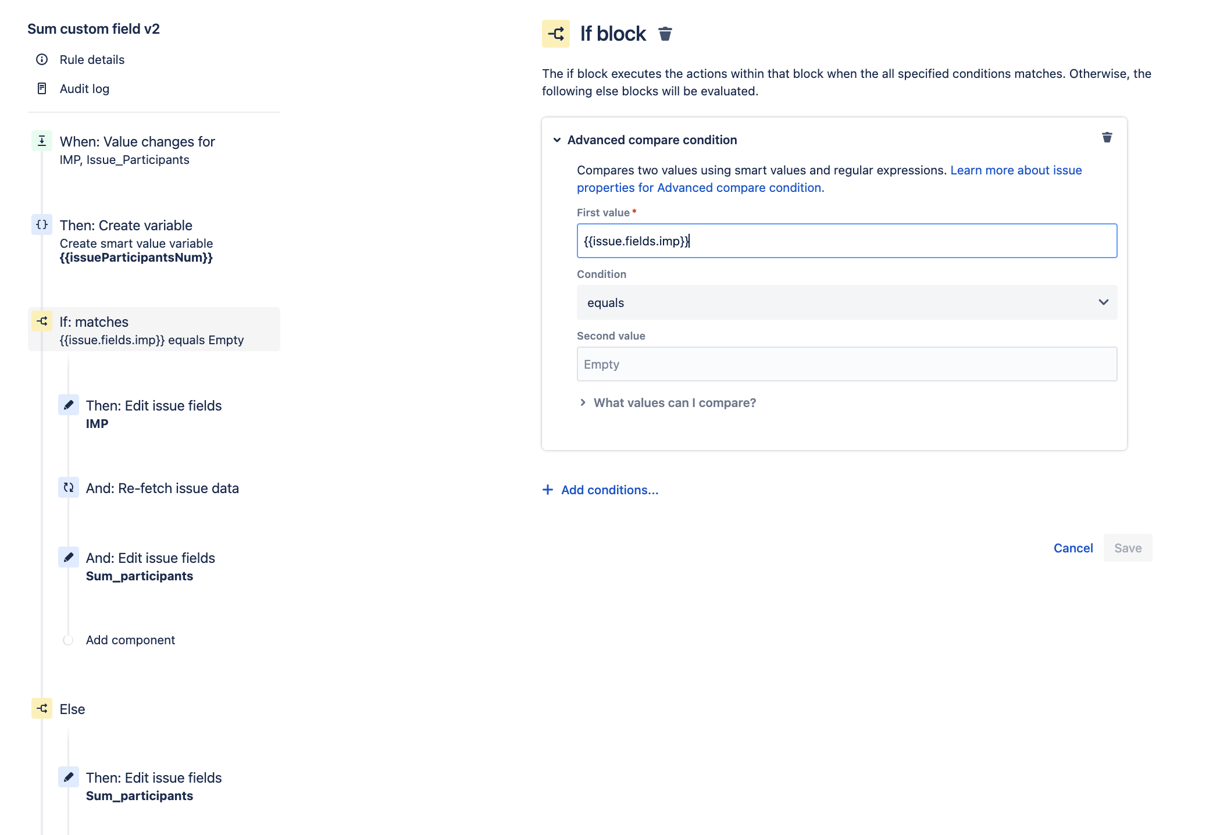Screen dimensions: 1220x835
Task: Click the Second value Empty field
Action: coord(846,364)
